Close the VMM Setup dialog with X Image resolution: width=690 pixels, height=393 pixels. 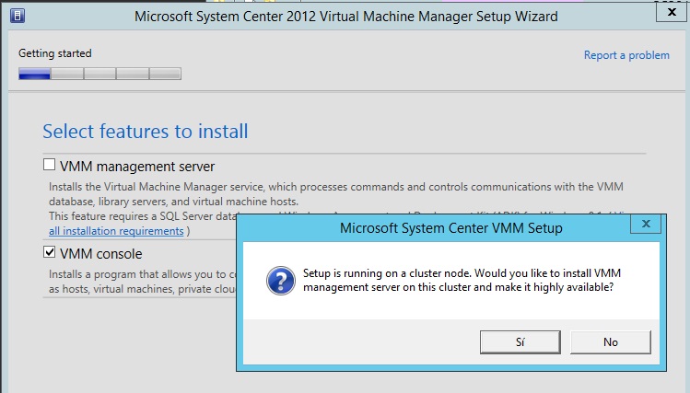coord(645,224)
